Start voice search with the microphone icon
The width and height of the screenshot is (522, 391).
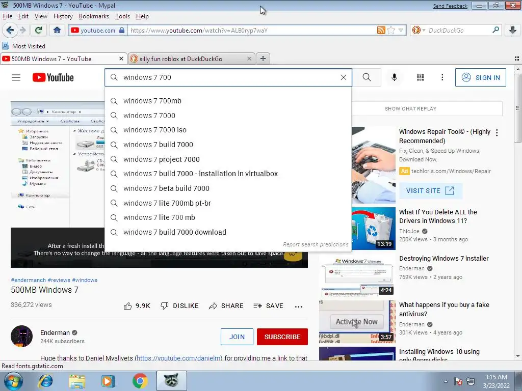[x=394, y=77]
